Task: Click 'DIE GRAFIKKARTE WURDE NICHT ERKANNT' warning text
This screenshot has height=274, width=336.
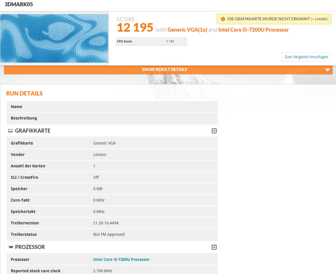Action: [268, 19]
